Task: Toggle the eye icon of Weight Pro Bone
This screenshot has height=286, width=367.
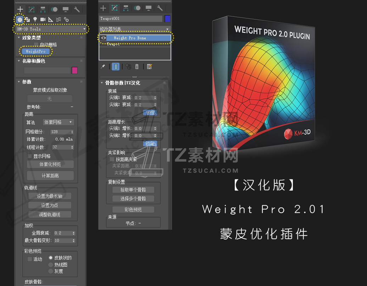Action: (x=104, y=38)
